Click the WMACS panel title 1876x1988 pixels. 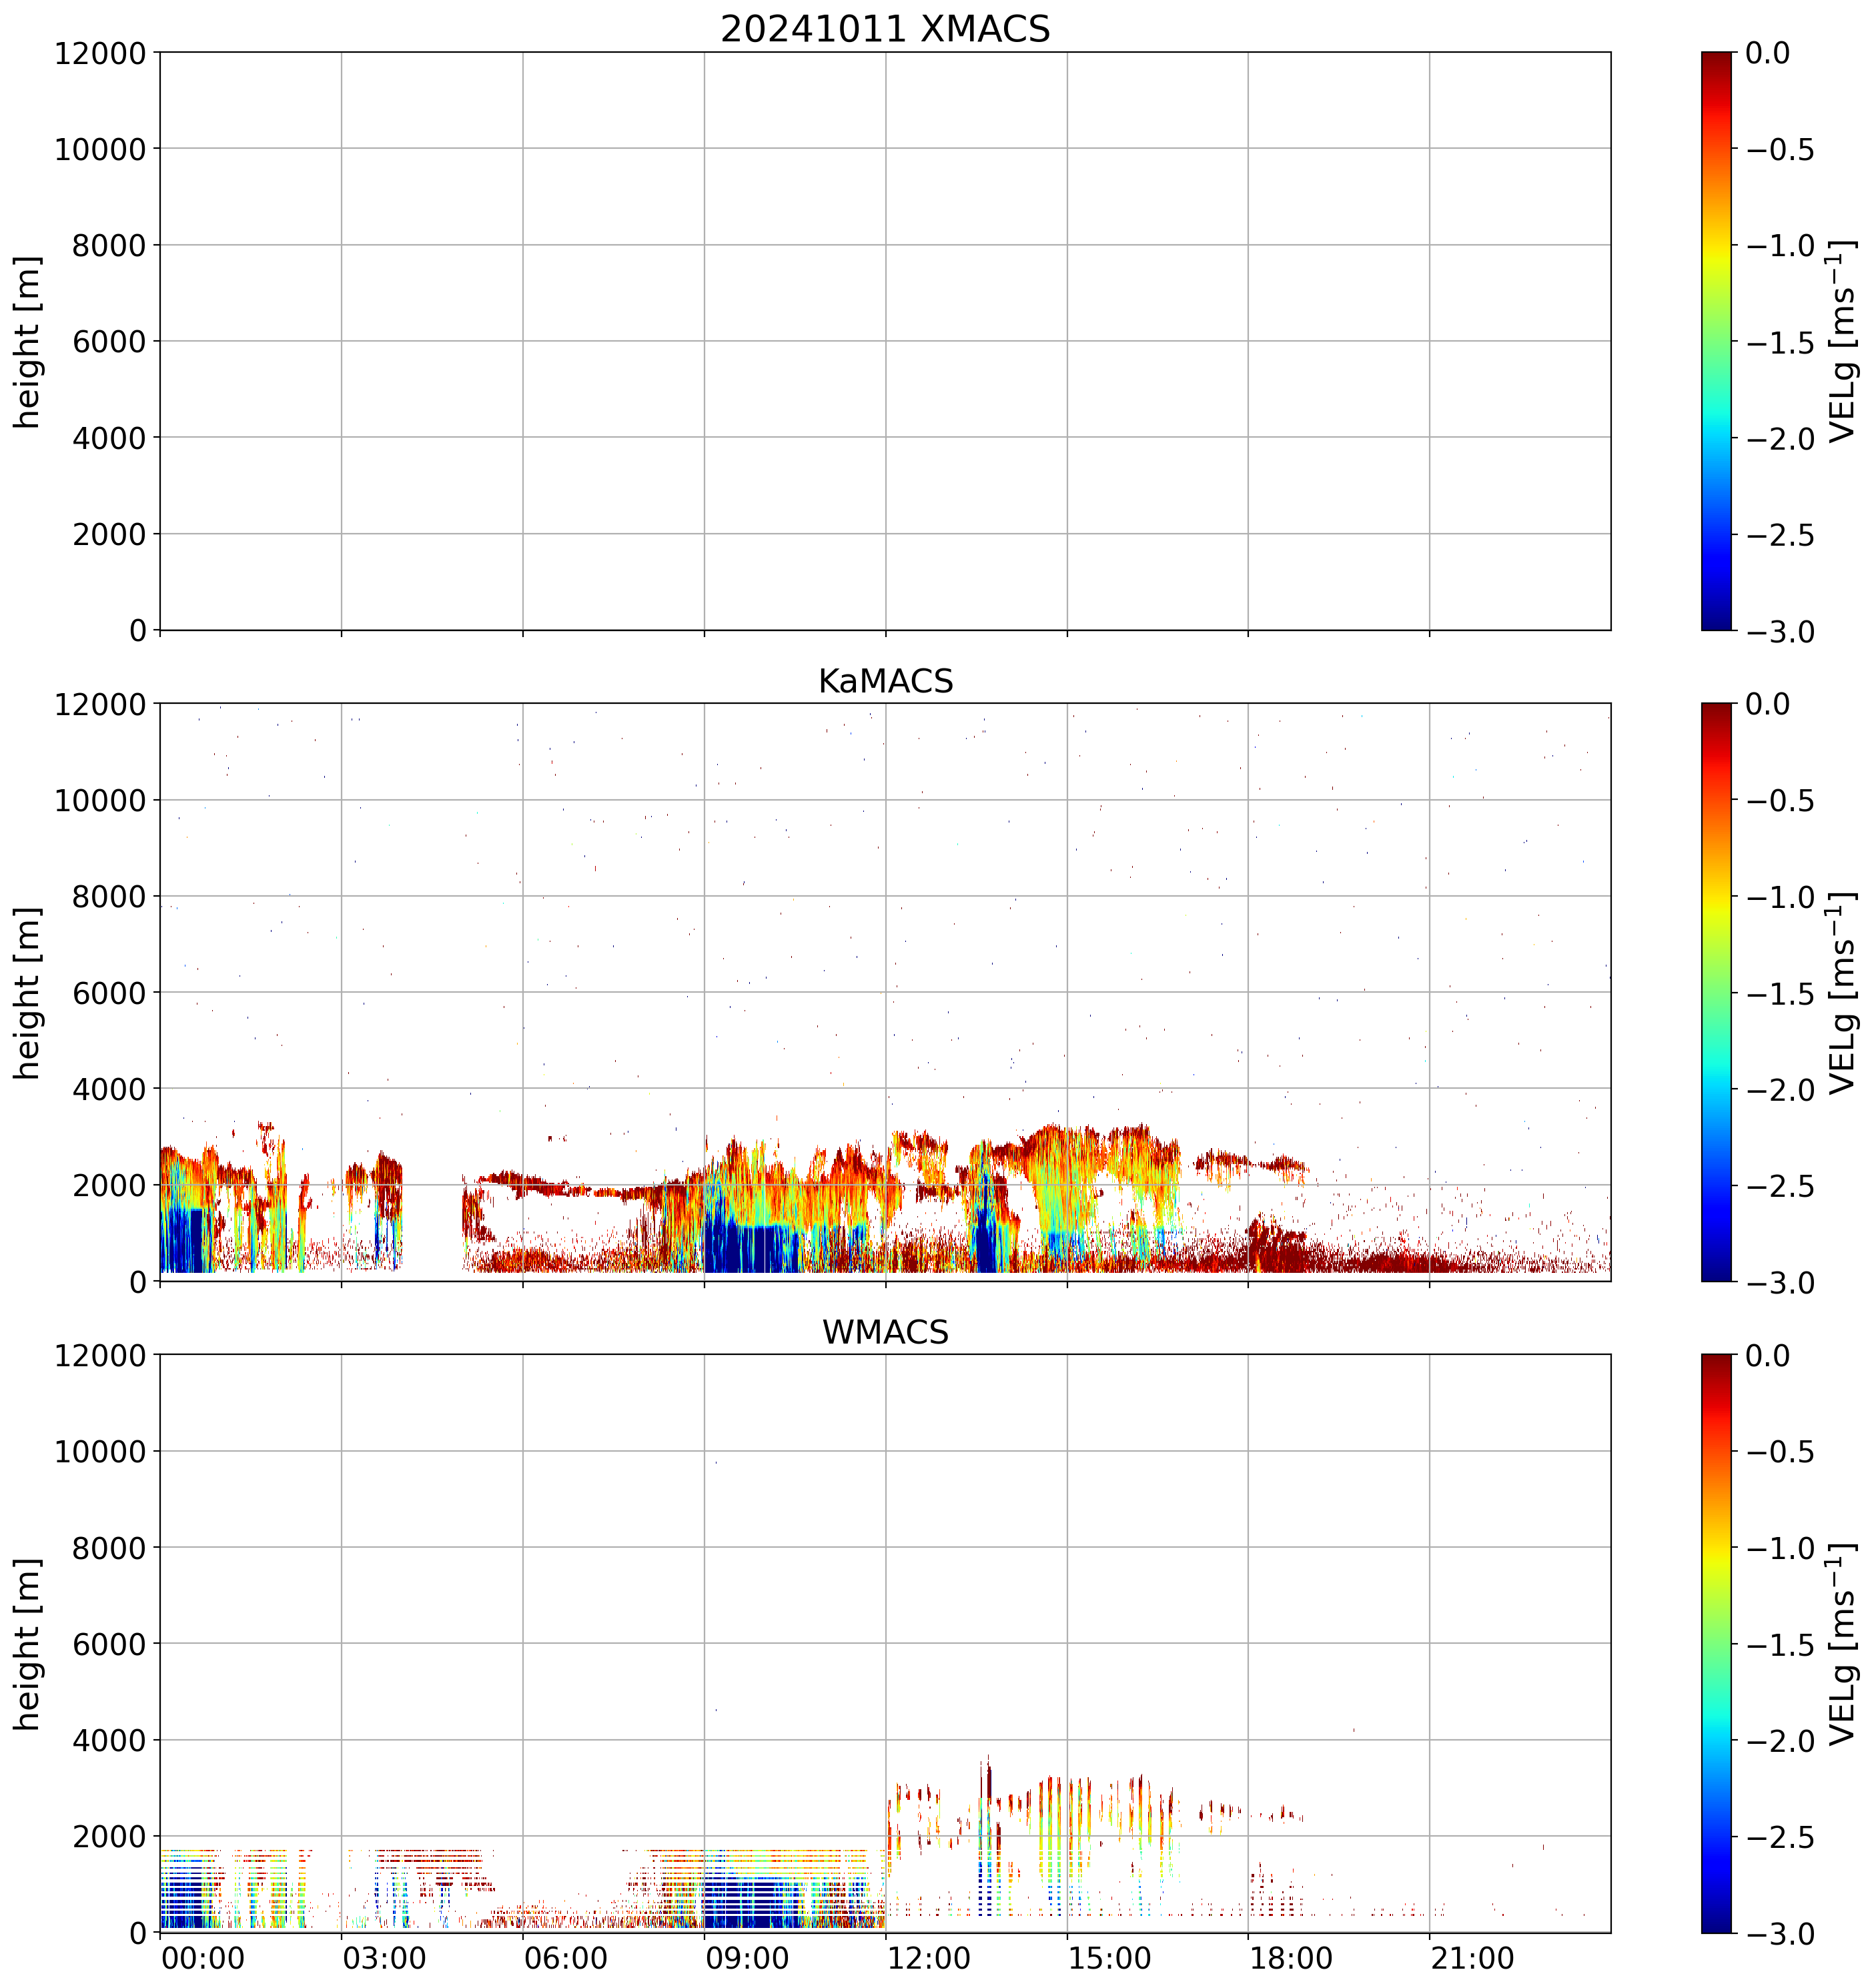pyautogui.click(x=885, y=1332)
